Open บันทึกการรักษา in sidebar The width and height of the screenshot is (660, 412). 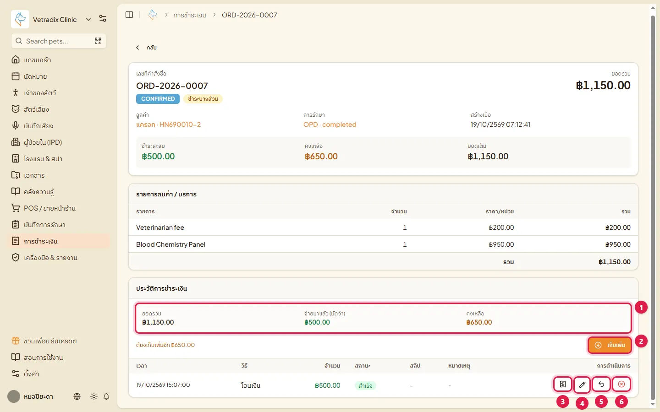coord(59,225)
